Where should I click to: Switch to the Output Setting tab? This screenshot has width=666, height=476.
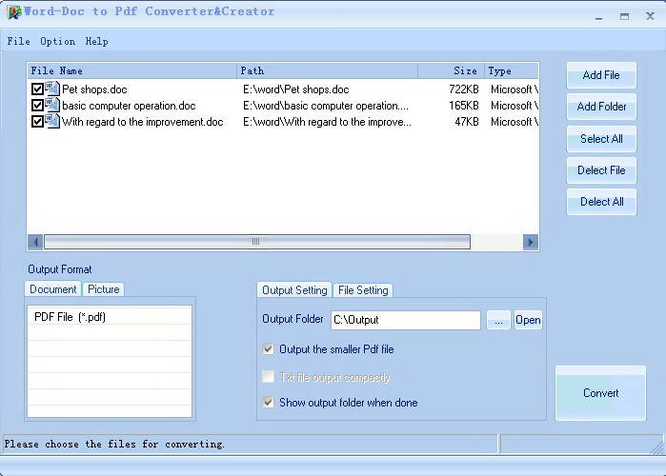294,290
